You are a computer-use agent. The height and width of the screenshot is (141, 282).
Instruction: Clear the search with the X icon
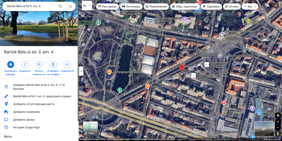[x=70, y=6]
